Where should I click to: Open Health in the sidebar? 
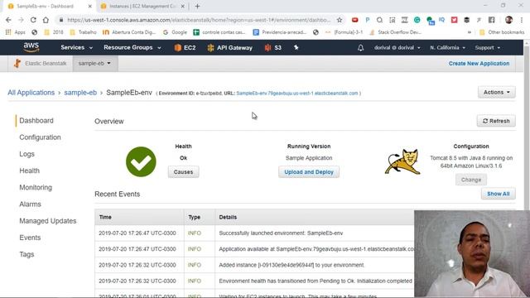(x=30, y=171)
